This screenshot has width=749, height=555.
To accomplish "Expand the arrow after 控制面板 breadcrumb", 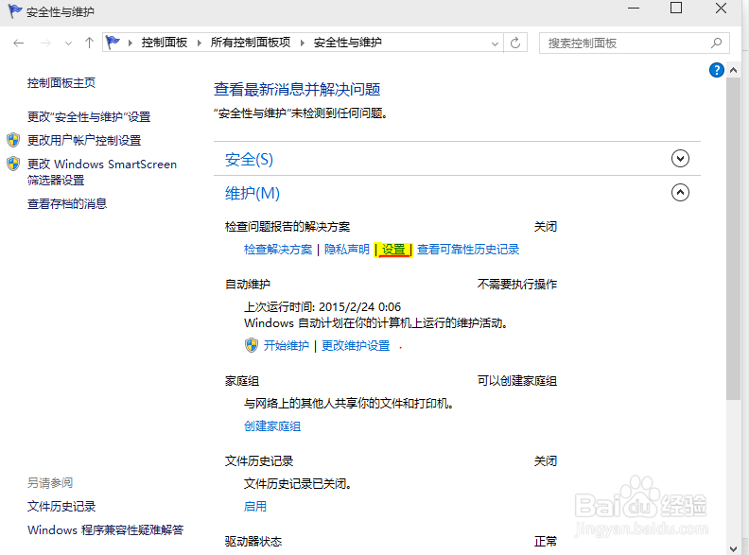I will click(200, 43).
